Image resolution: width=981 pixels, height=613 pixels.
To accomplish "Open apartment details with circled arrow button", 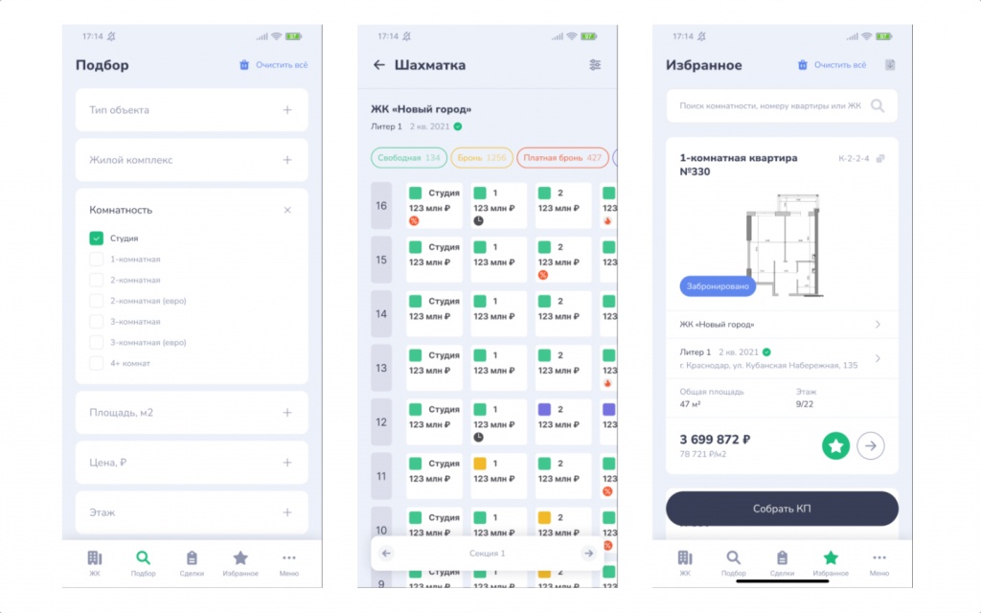I will pyautogui.click(x=870, y=446).
